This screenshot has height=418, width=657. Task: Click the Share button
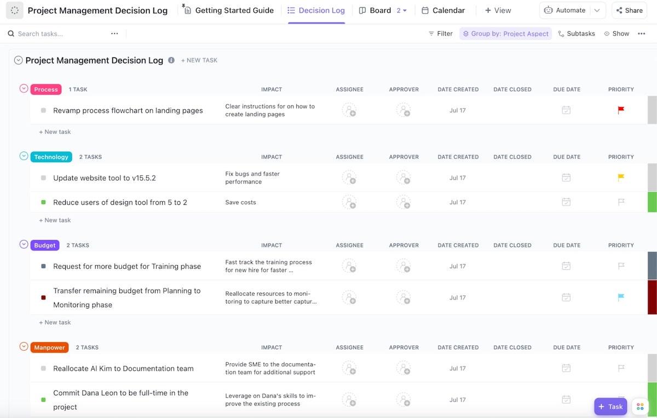(629, 10)
